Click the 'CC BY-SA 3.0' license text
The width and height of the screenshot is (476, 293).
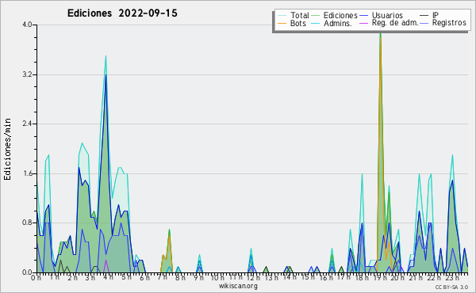click(x=451, y=287)
